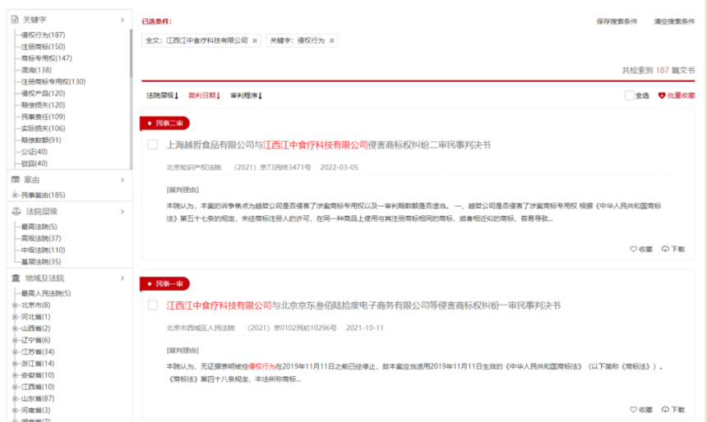707x422 pixels.
Task: Click case number (2021)京73民终3471号
Action: (x=272, y=167)
